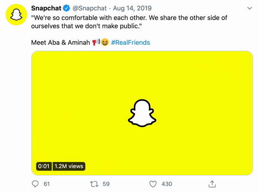Click the #RealFriends hashtag

pyautogui.click(x=130, y=42)
